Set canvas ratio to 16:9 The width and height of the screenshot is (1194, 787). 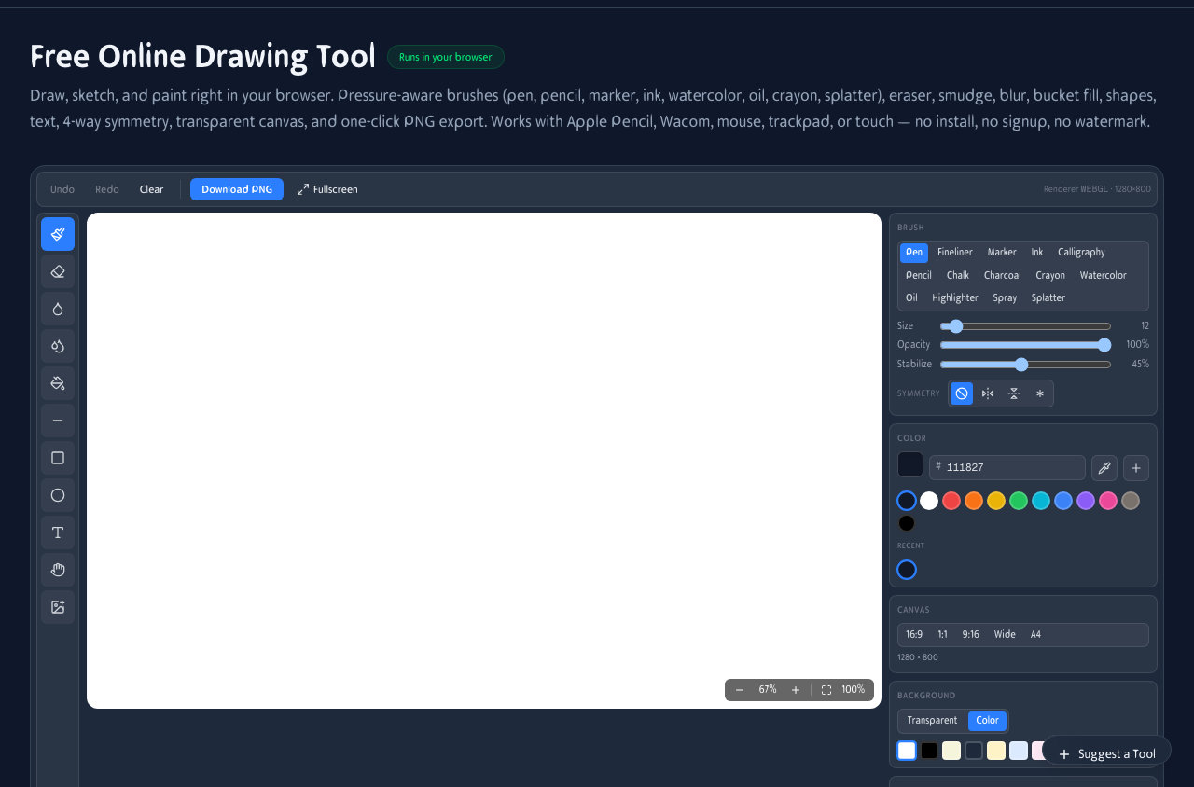click(914, 635)
